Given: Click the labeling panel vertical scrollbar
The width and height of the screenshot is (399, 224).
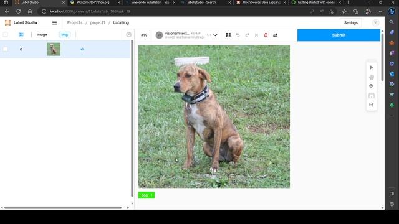Looking at the screenshot, I should (382, 57).
